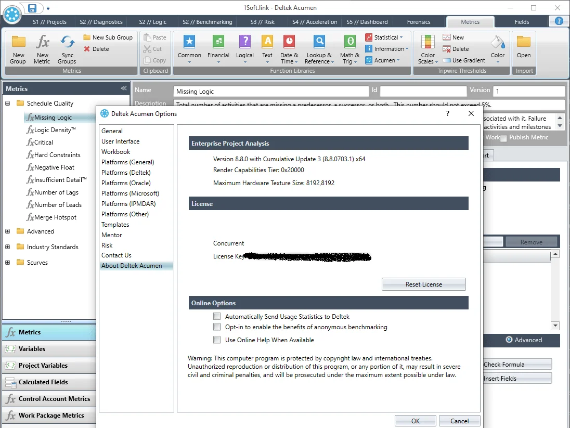Open Variables navigation pane
Image resolution: width=570 pixels, height=428 pixels.
tap(49, 349)
